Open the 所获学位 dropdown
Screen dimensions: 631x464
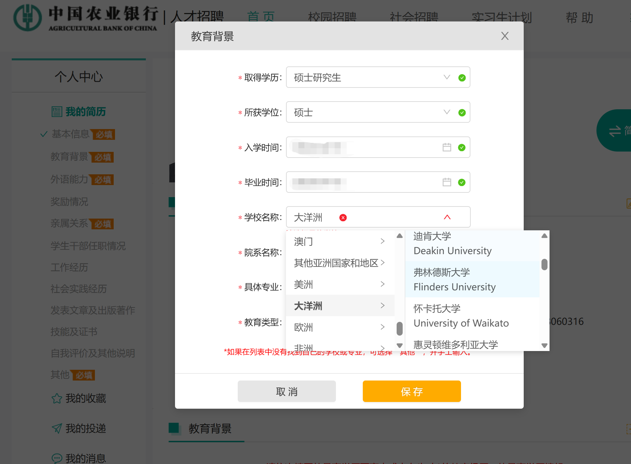pos(447,112)
